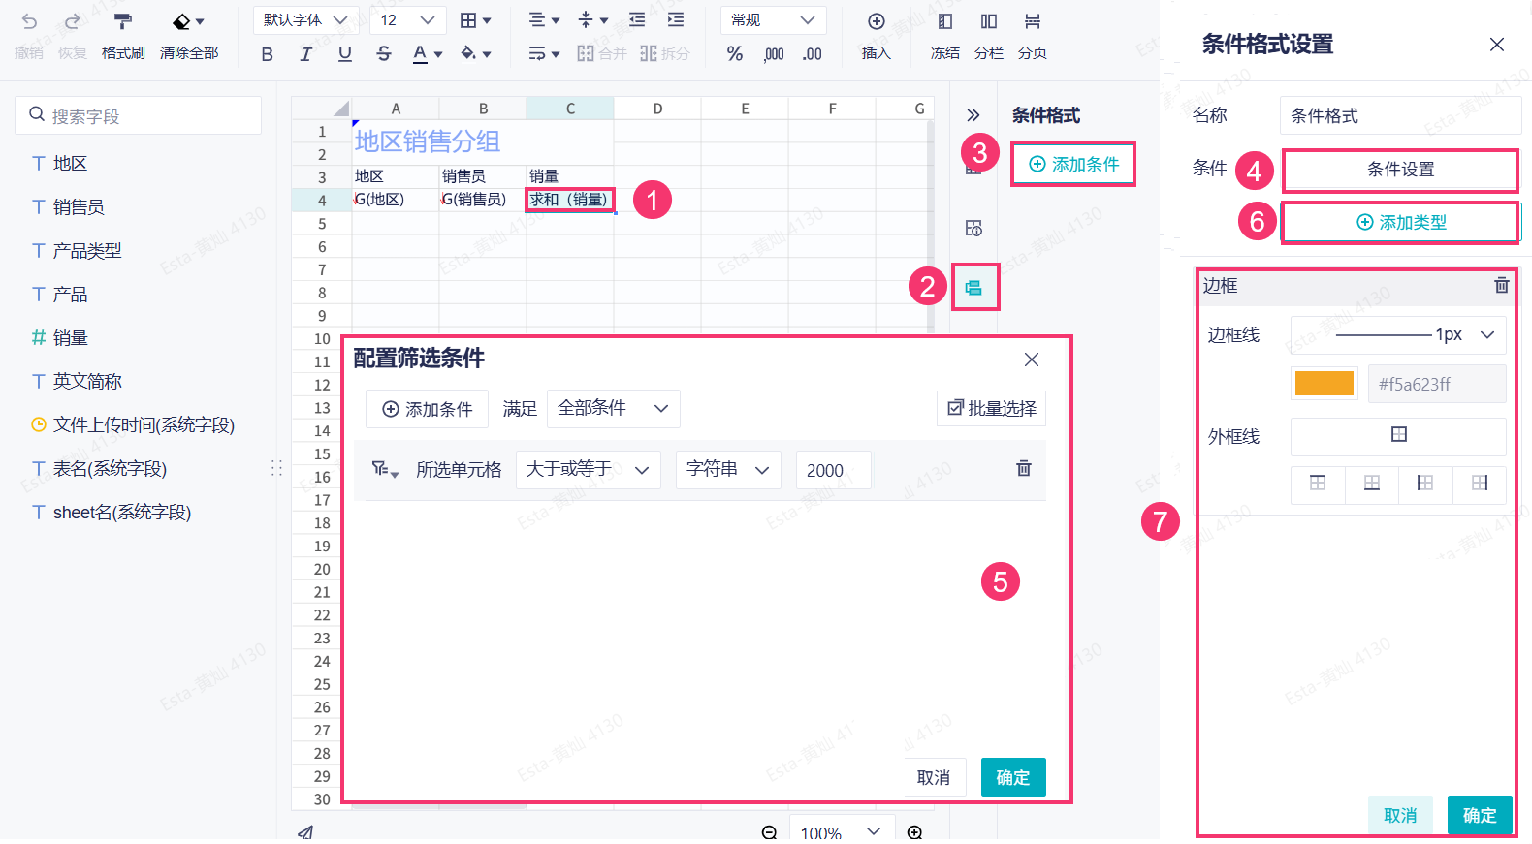Open vertical alignment options
The width and height of the screenshot is (1532, 844).
592,20
